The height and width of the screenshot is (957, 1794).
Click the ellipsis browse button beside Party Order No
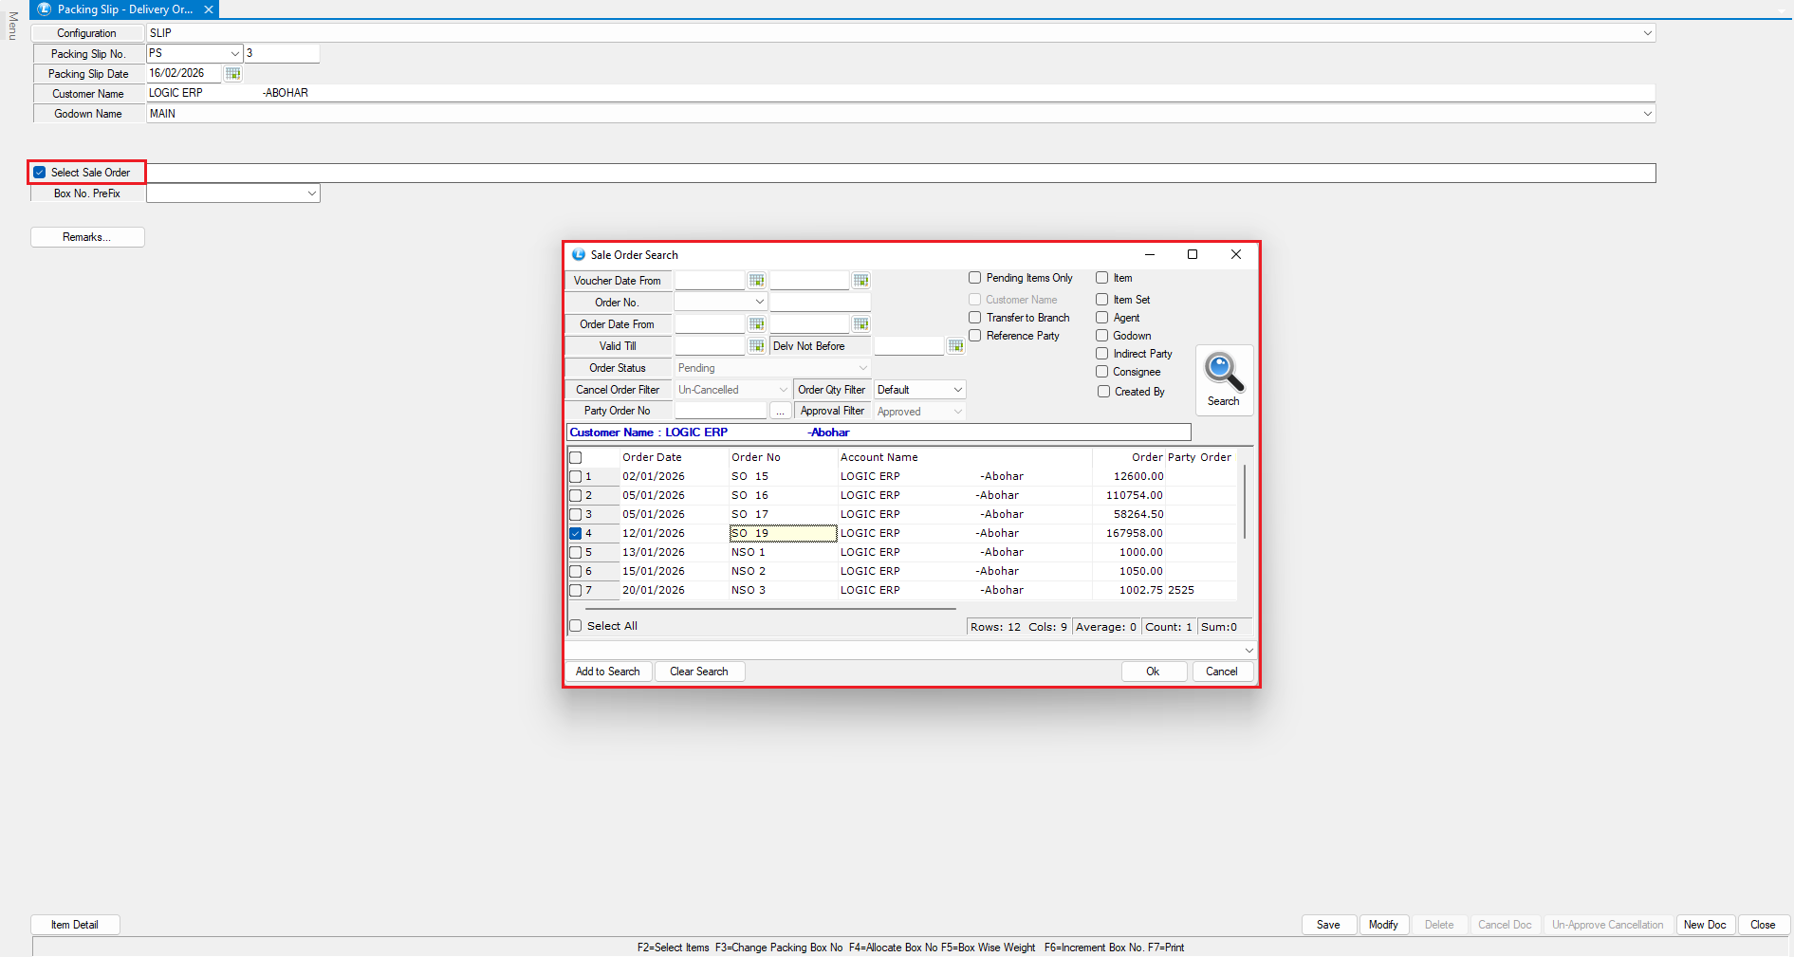pos(780,412)
